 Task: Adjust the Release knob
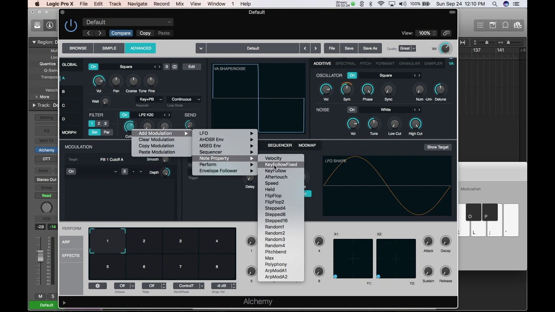point(445,271)
